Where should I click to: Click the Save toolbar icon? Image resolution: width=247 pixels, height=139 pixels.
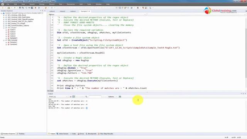[x=20, y=8]
